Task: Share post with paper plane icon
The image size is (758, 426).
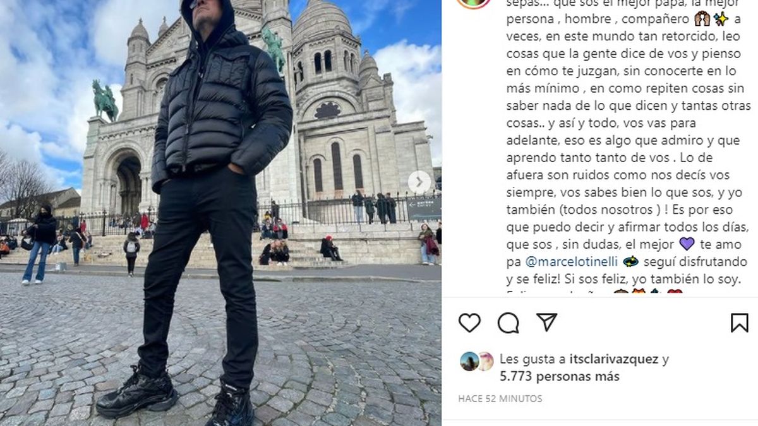Action: click(x=546, y=322)
